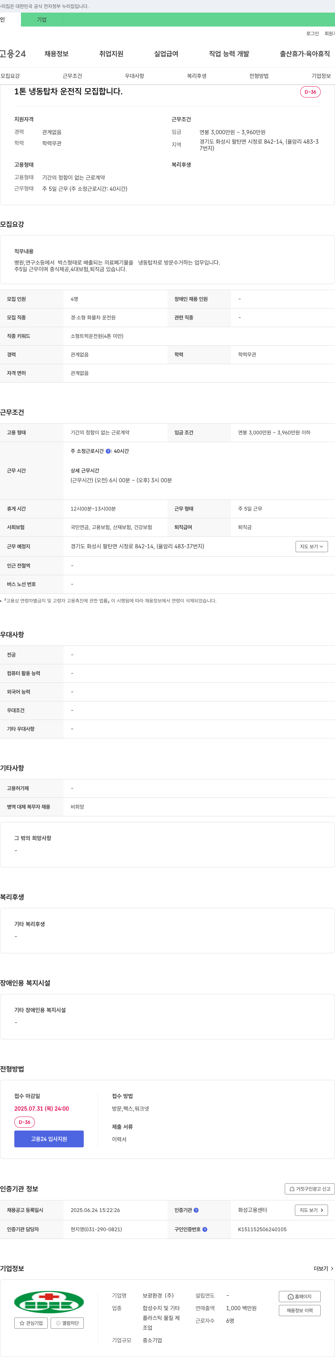Click the help icon beside 인증기관 label
Screen dimensions: 335x1357
pyautogui.click(x=196, y=1210)
